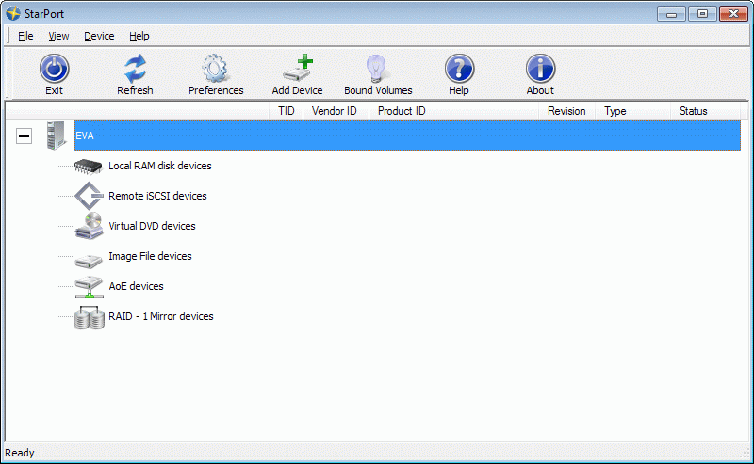The image size is (754, 464).
Task: Close the StarPort window
Action: (x=733, y=14)
